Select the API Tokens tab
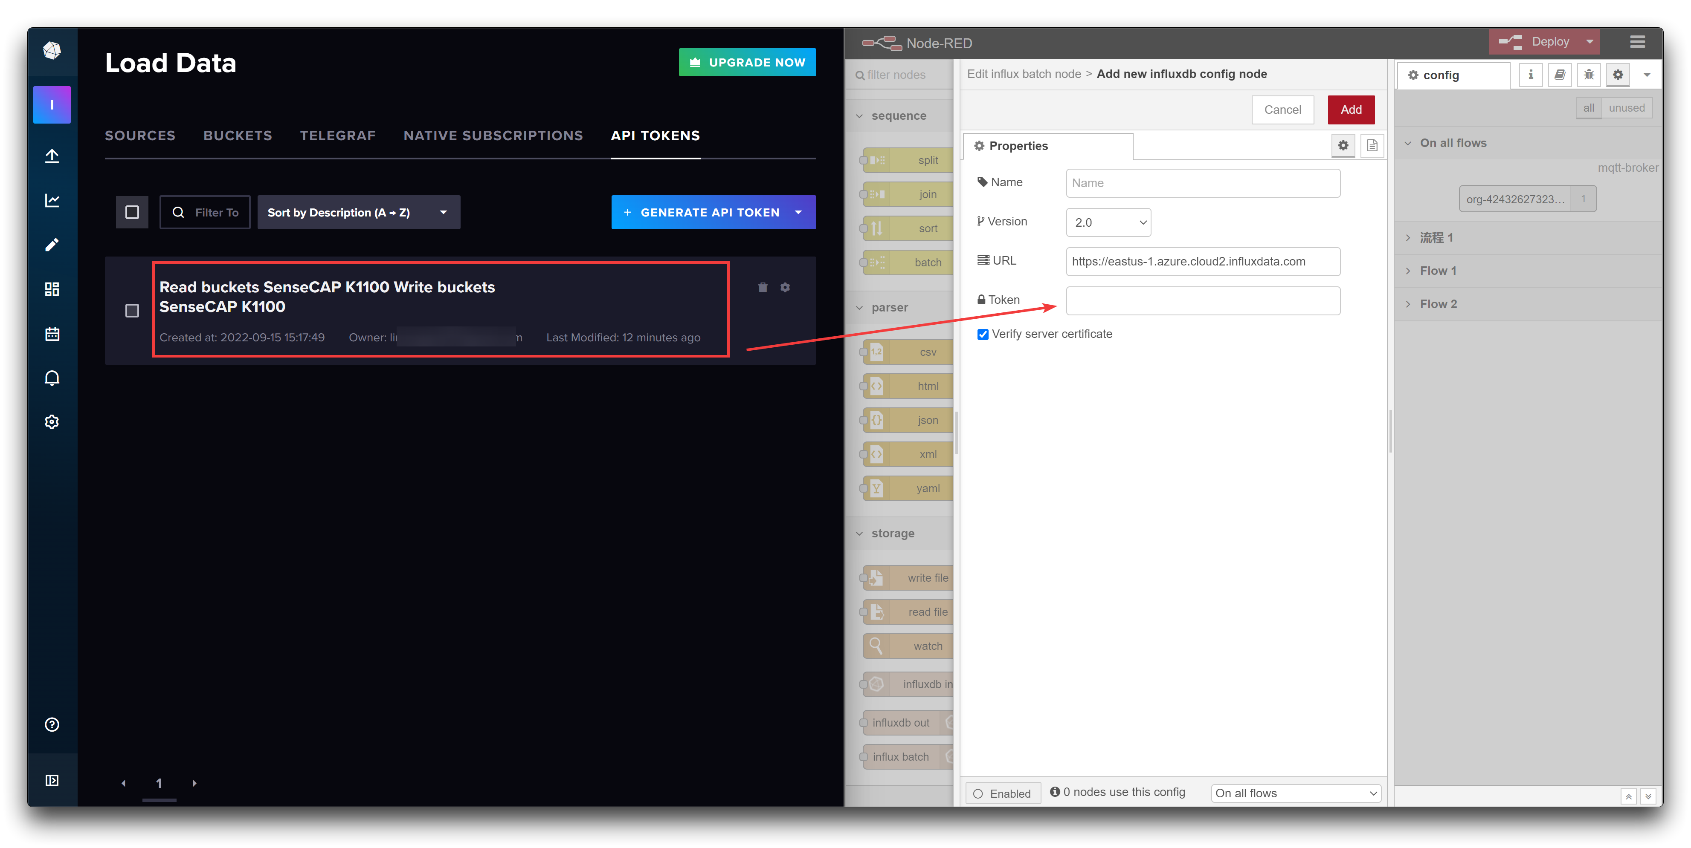 point(655,136)
